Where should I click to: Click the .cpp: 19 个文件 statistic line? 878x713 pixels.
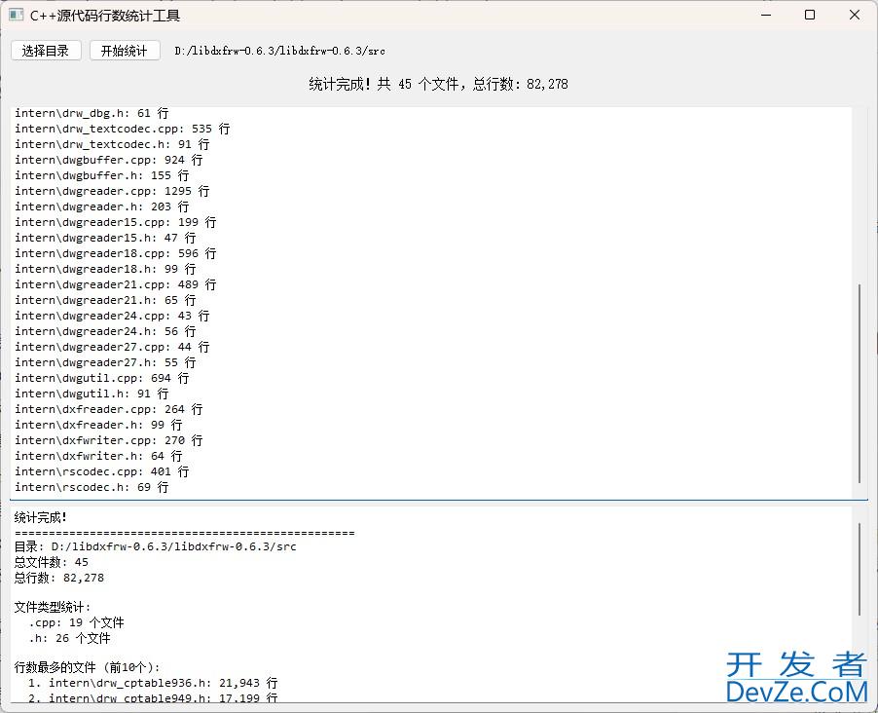click(76, 622)
